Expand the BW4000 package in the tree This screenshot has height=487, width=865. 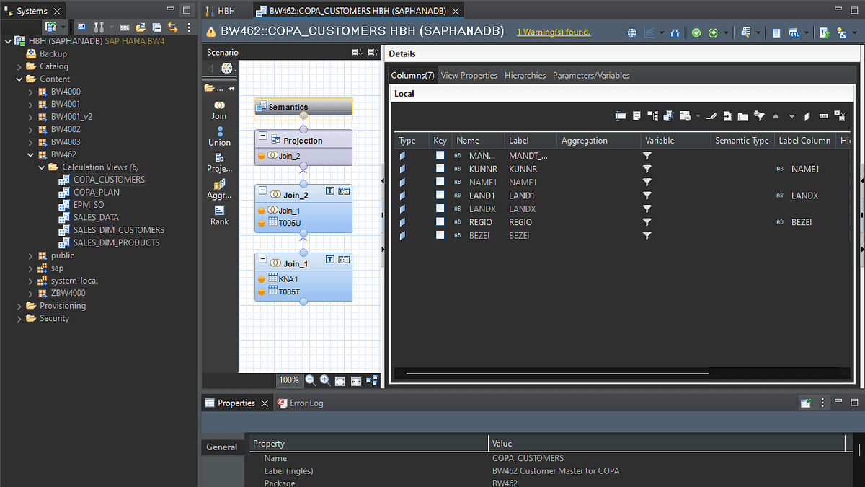[x=30, y=92]
